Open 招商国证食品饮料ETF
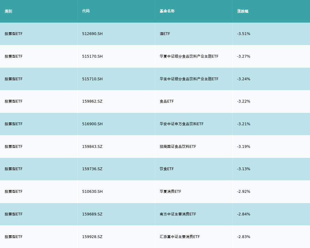This screenshot has height=248, width=310. pyautogui.click(x=178, y=147)
